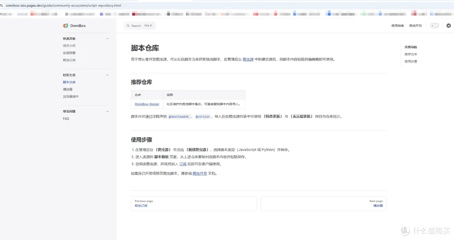Image resolution: width=454 pixels, height=240 pixels.
Task: Click the @downloadURL code snippet
Action: pyautogui.click(x=179, y=117)
